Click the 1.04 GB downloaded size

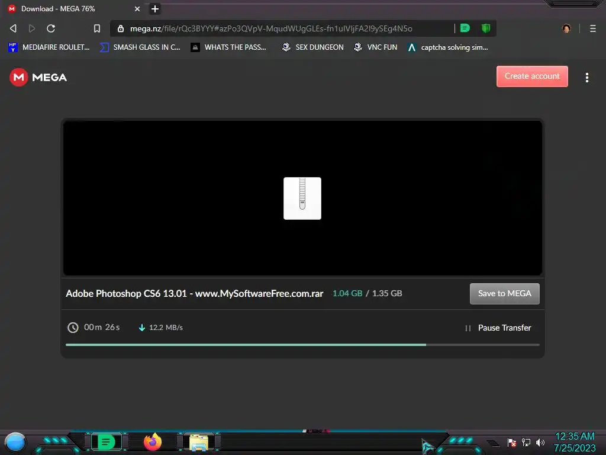(x=347, y=293)
